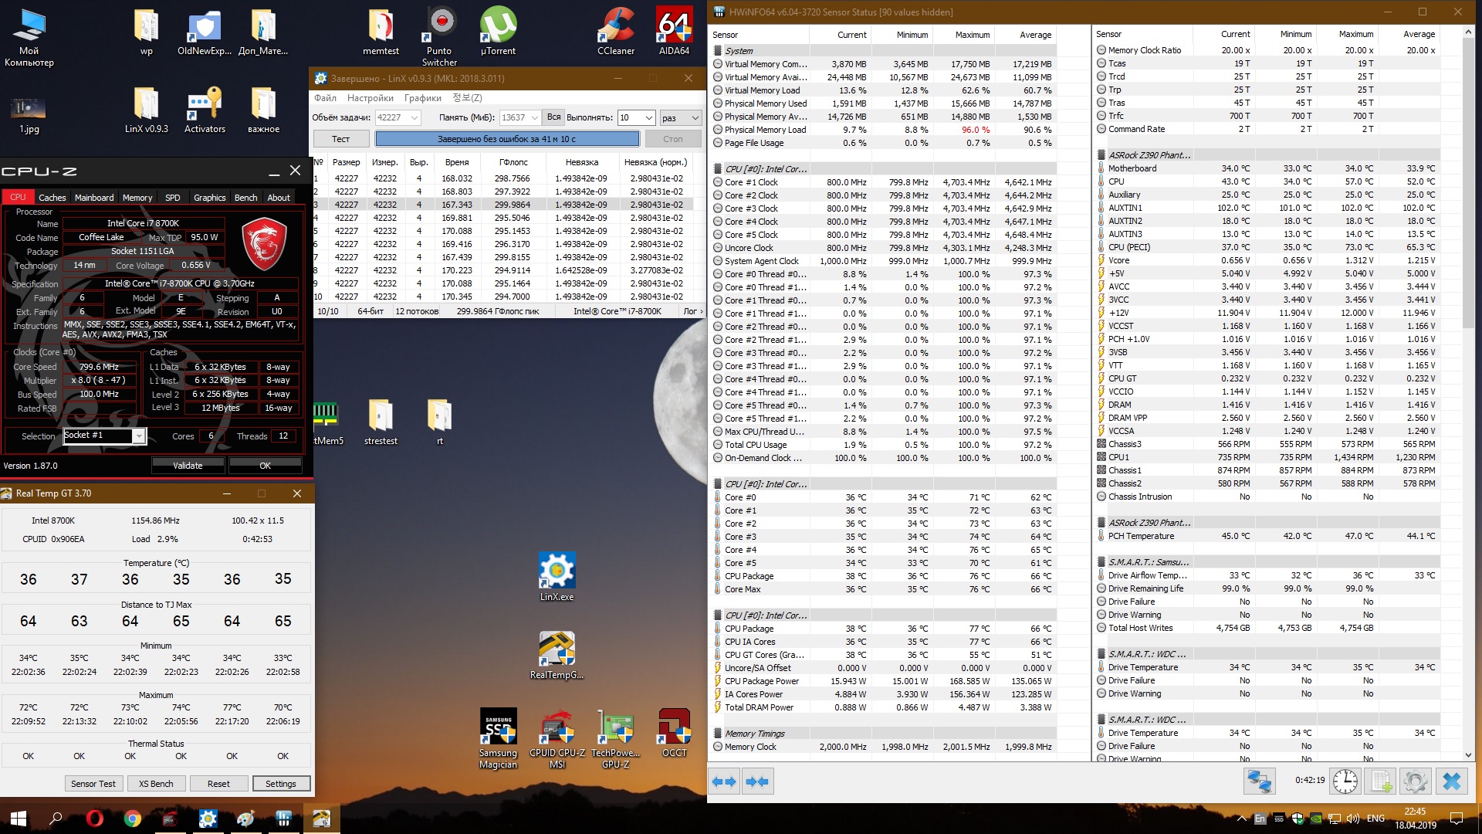
Task: Click HWiNFO blue X close sensors icon
Action: pyautogui.click(x=1451, y=781)
